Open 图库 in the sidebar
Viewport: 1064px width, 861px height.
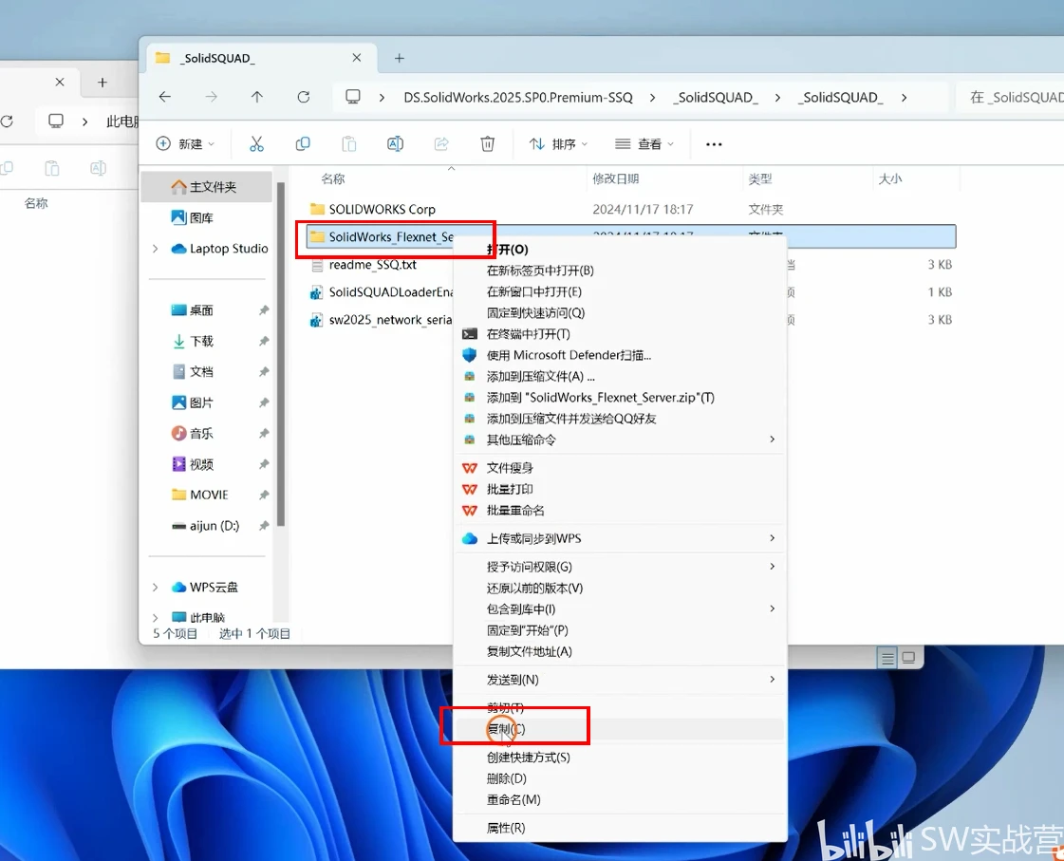pos(206,217)
